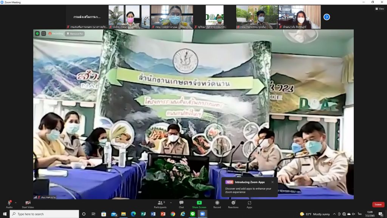Expand the Participants options chevron
387x218 pixels.
point(170,202)
